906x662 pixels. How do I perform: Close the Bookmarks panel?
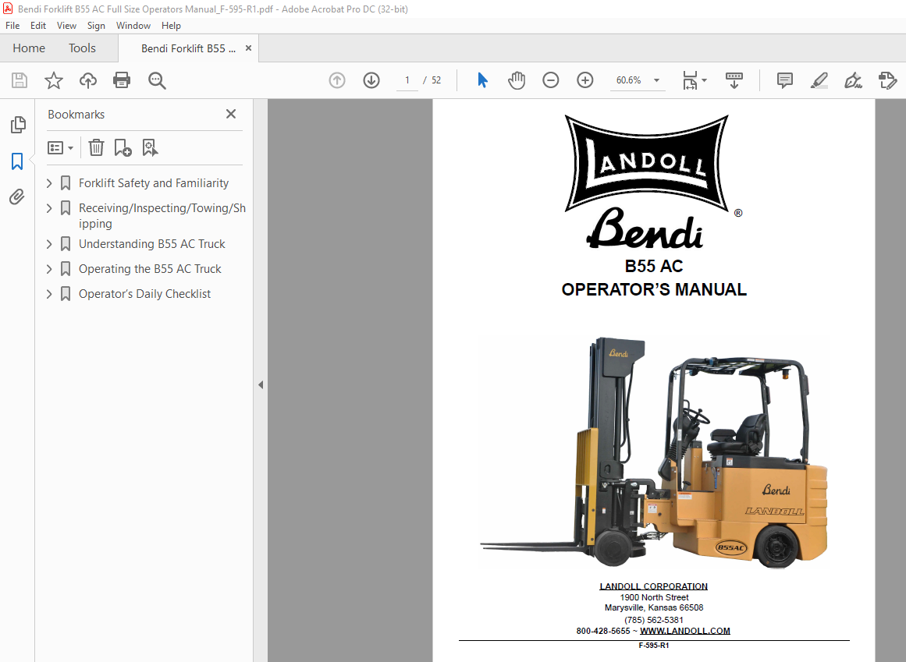coord(231,114)
